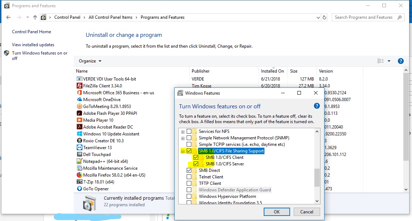Click the FileZilla Client program icon

click(79, 86)
